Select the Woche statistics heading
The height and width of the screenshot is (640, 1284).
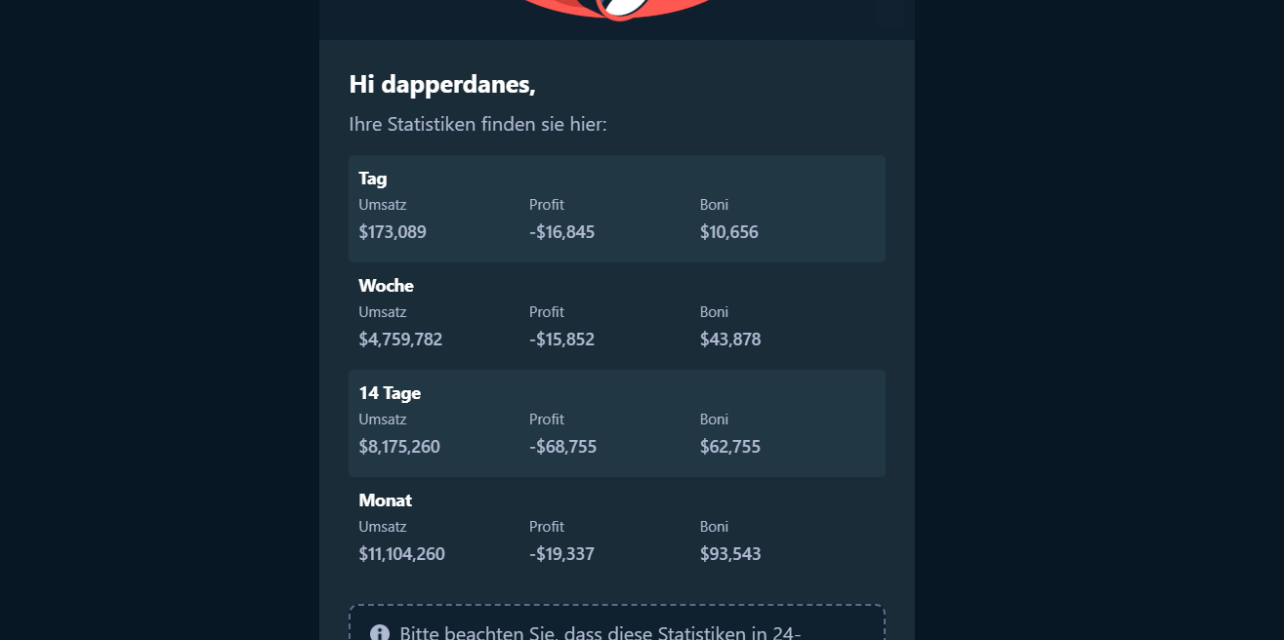click(x=387, y=286)
